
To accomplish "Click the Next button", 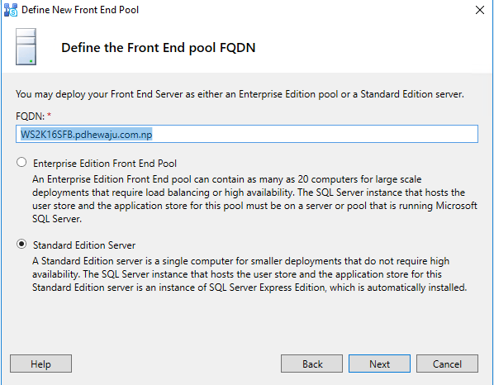I will [x=379, y=364].
